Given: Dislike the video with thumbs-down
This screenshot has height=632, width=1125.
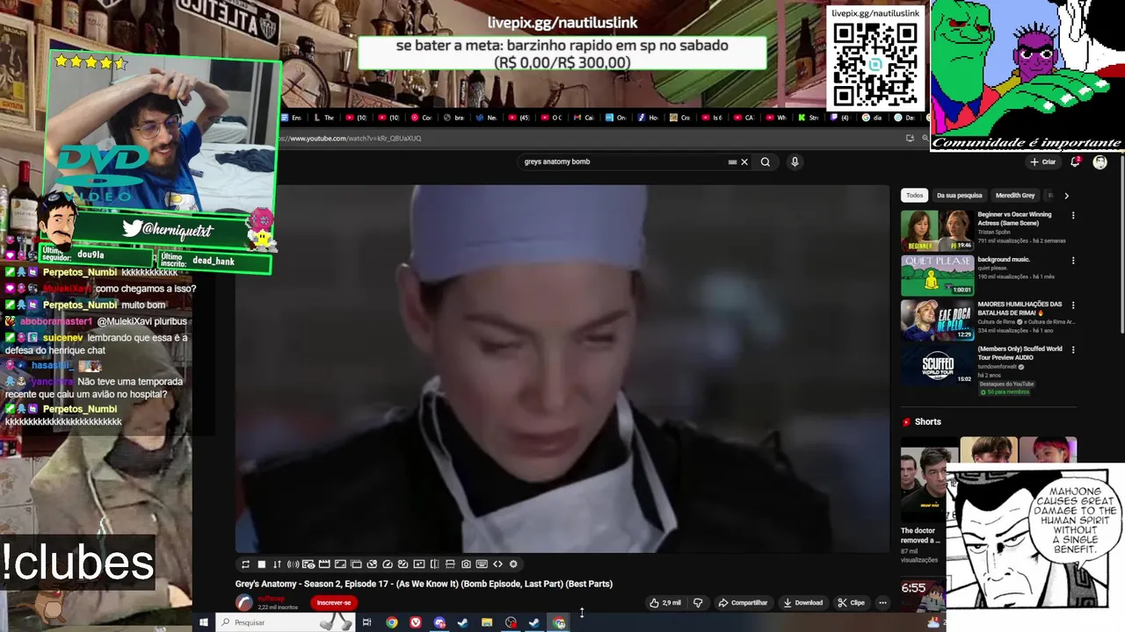Looking at the screenshot, I should click(x=698, y=603).
